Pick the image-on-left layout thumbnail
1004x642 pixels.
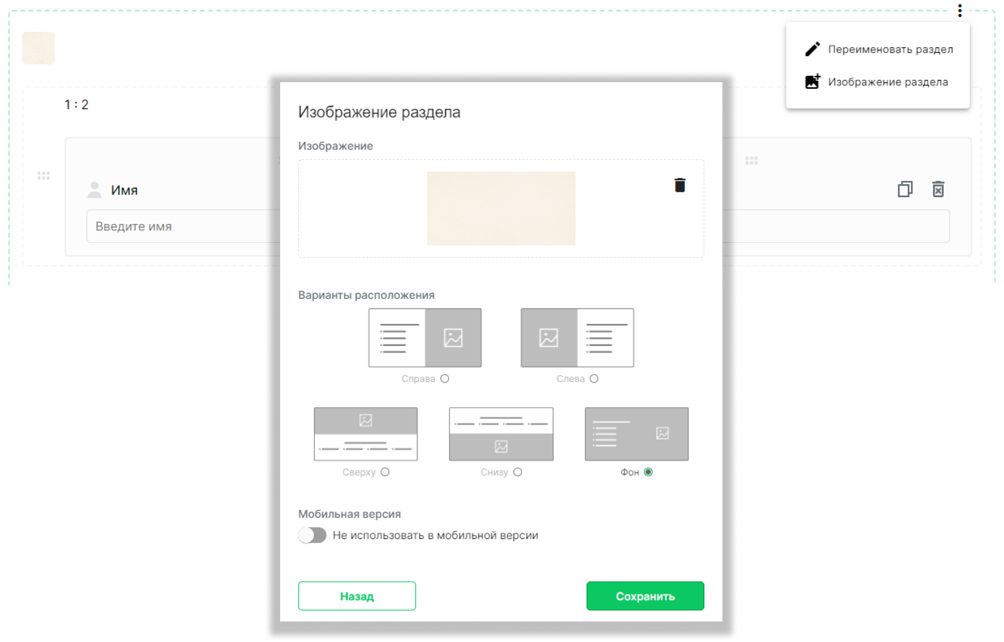pos(577,338)
